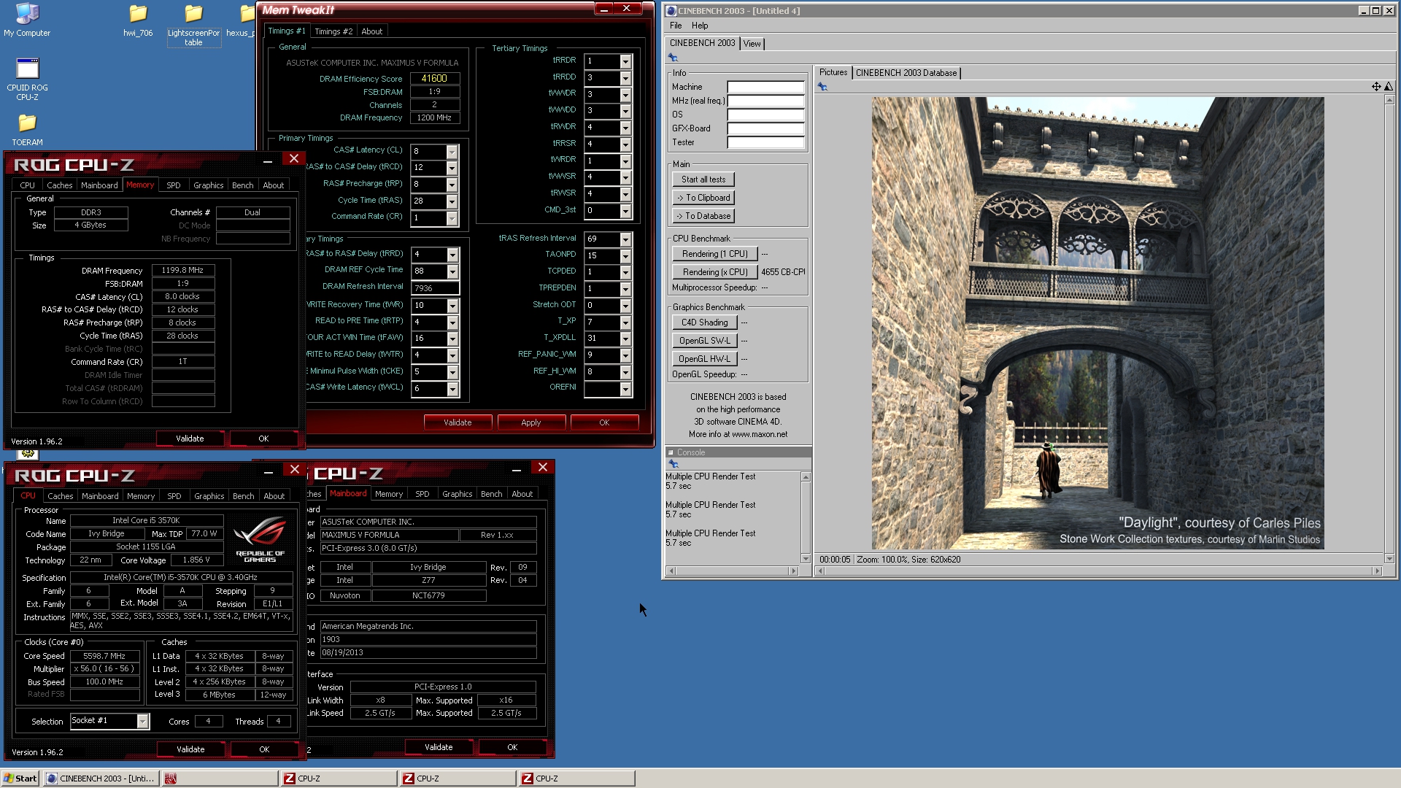The height and width of the screenshot is (788, 1401).
Task: Select the LightscreenPortable desktop folder
Action: tap(193, 25)
